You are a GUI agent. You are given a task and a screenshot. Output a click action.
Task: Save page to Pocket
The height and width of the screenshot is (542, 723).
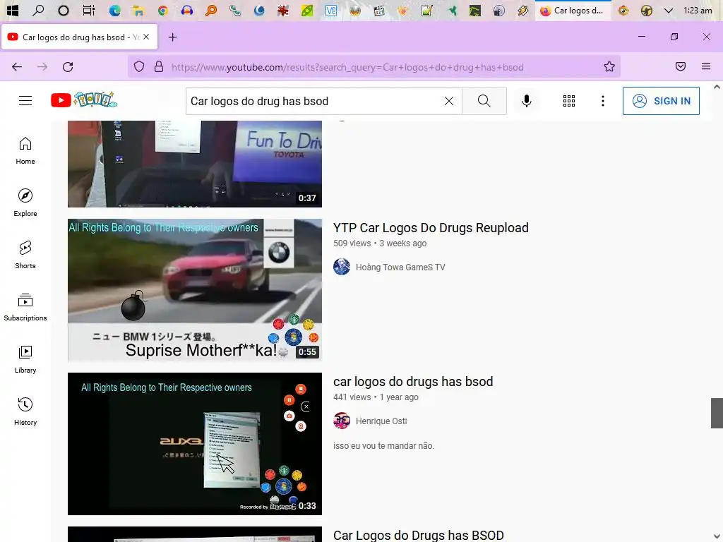pyautogui.click(x=681, y=67)
